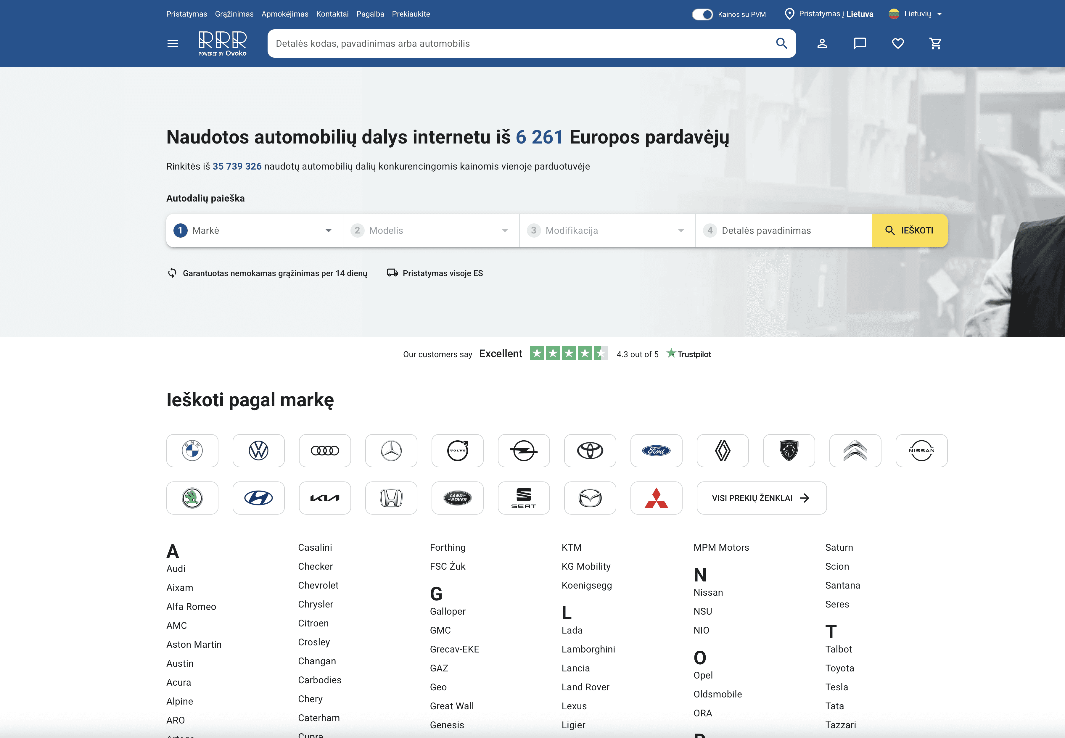Open the hamburger menu icon
1065x738 pixels.
pyautogui.click(x=173, y=43)
